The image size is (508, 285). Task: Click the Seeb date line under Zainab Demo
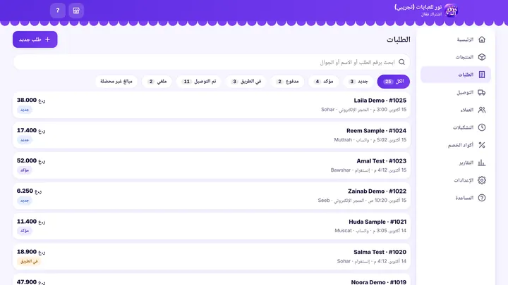[x=362, y=201]
